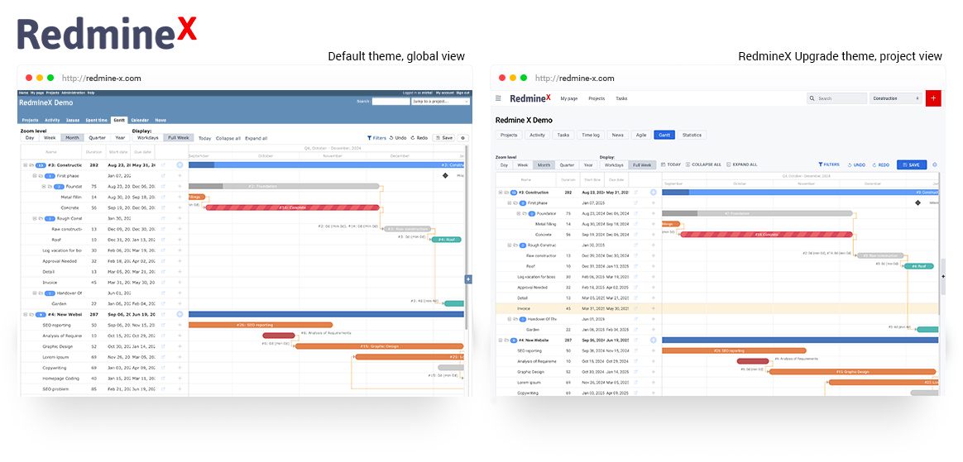The width and height of the screenshot is (963, 462).
Task: Click REDO in Upgrade theme toolbar
Action: [881, 165]
